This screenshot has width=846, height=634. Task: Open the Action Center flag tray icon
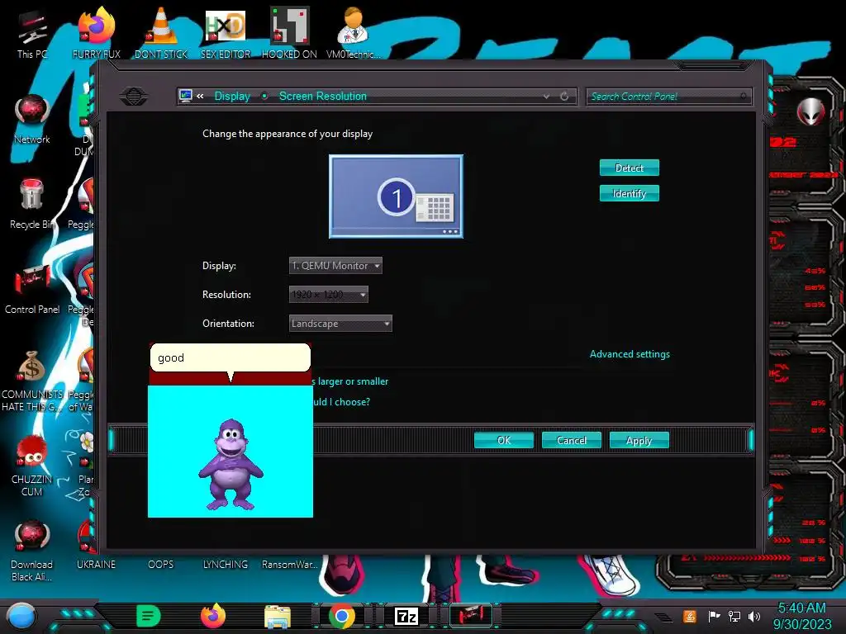[x=714, y=616]
